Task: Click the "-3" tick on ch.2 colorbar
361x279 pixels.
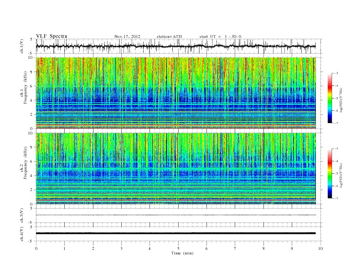Action: tap(336, 149)
